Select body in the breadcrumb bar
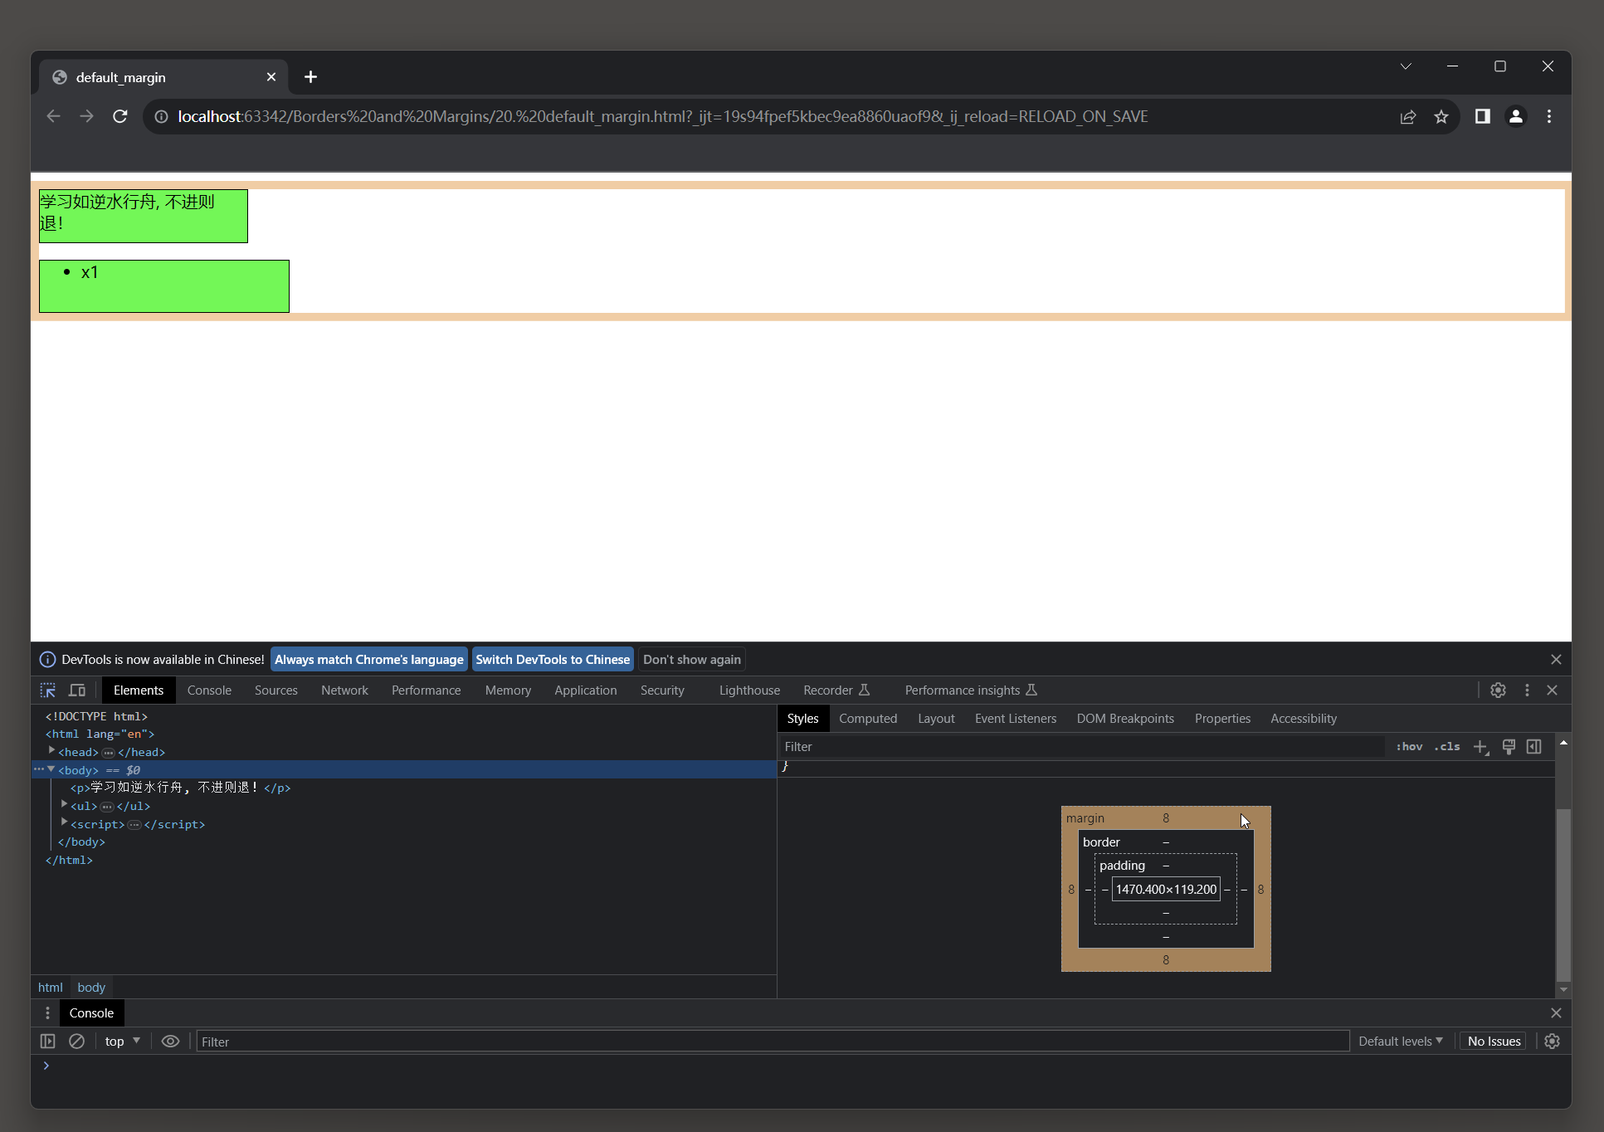 pos(91,988)
